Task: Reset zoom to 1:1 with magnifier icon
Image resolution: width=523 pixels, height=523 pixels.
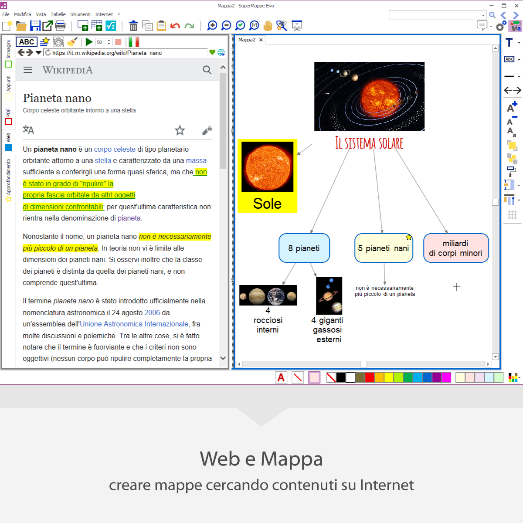Action: coord(254,26)
